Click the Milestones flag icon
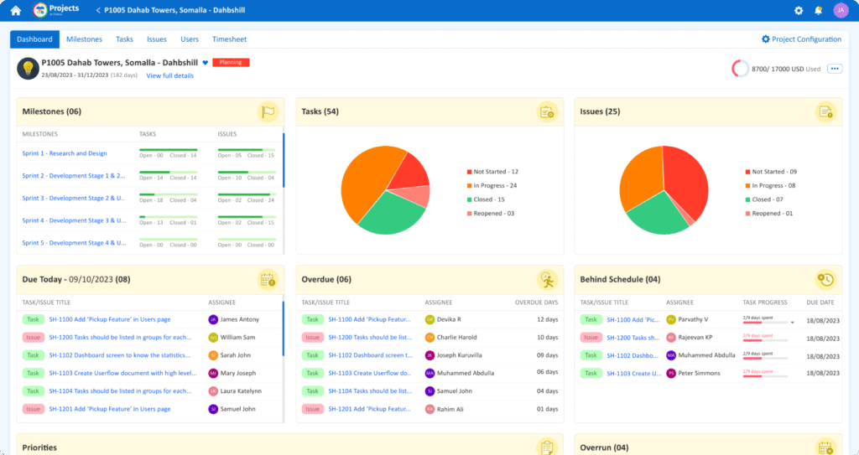 pos(268,111)
